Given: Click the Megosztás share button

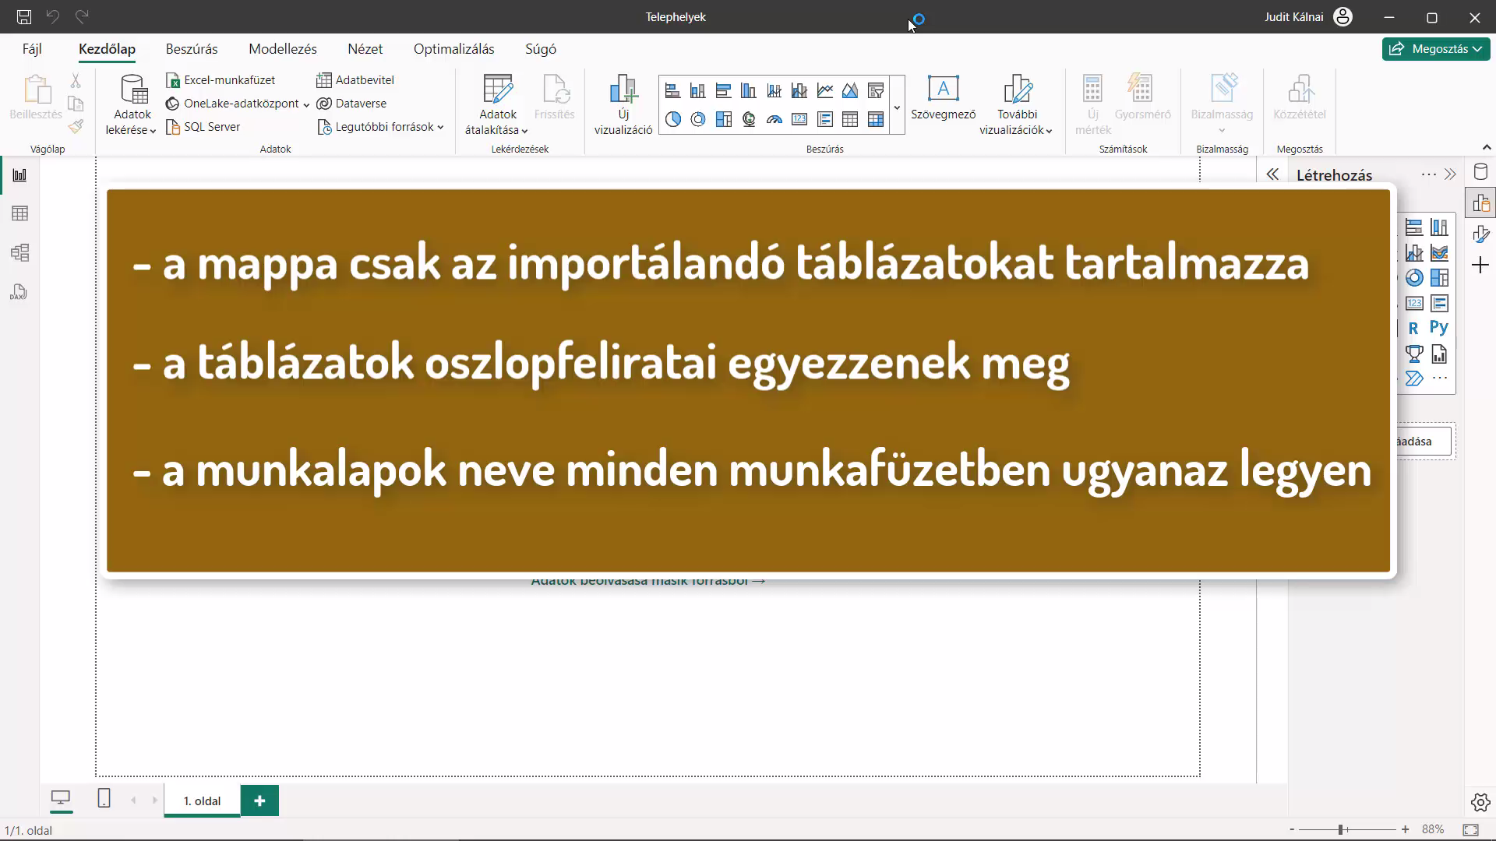Looking at the screenshot, I should click(x=1436, y=48).
